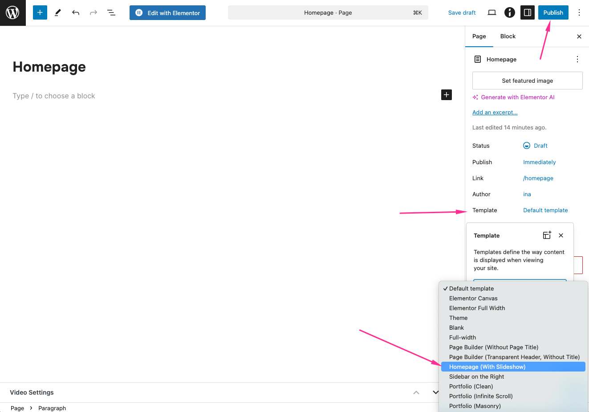The height and width of the screenshot is (412, 589).
Task: Open the block inserter plus button
Action: [40, 13]
